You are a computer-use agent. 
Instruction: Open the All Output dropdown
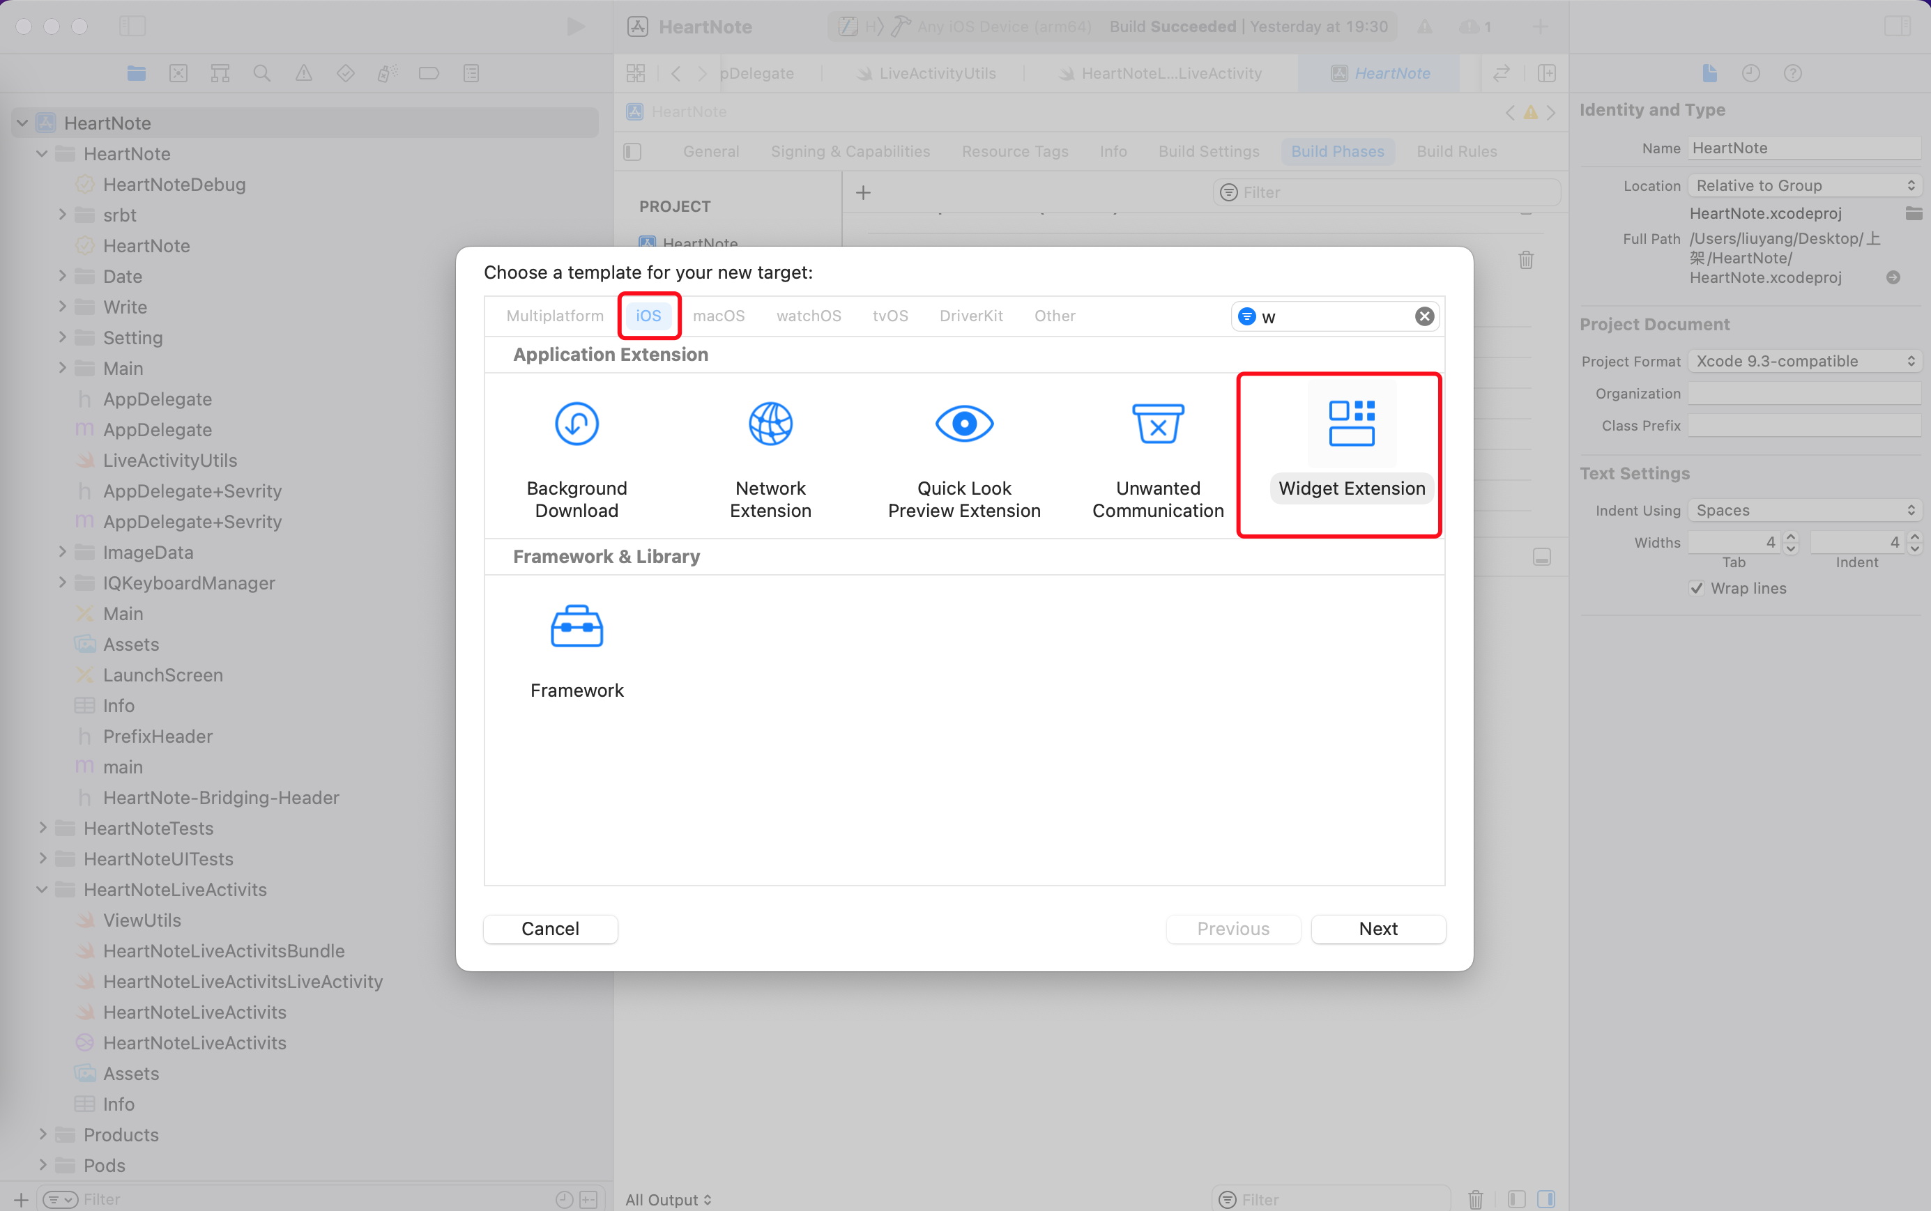pos(669,1199)
